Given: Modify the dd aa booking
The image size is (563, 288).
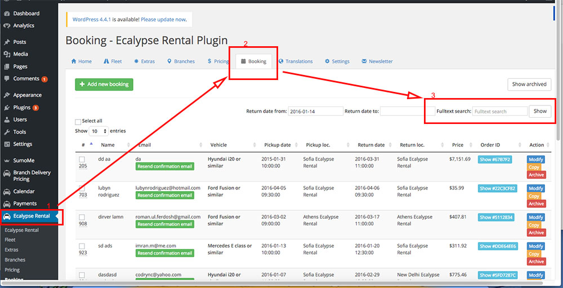Looking at the screenshot, I should pos(536,159).
